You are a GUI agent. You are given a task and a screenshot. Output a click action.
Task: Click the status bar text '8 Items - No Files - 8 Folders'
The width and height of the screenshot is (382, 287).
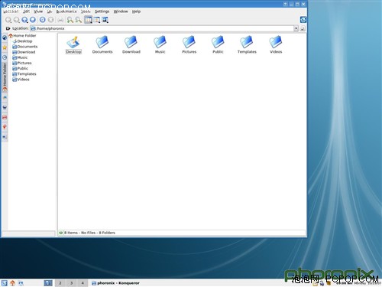pyautogui.click(x=89, y=233)
